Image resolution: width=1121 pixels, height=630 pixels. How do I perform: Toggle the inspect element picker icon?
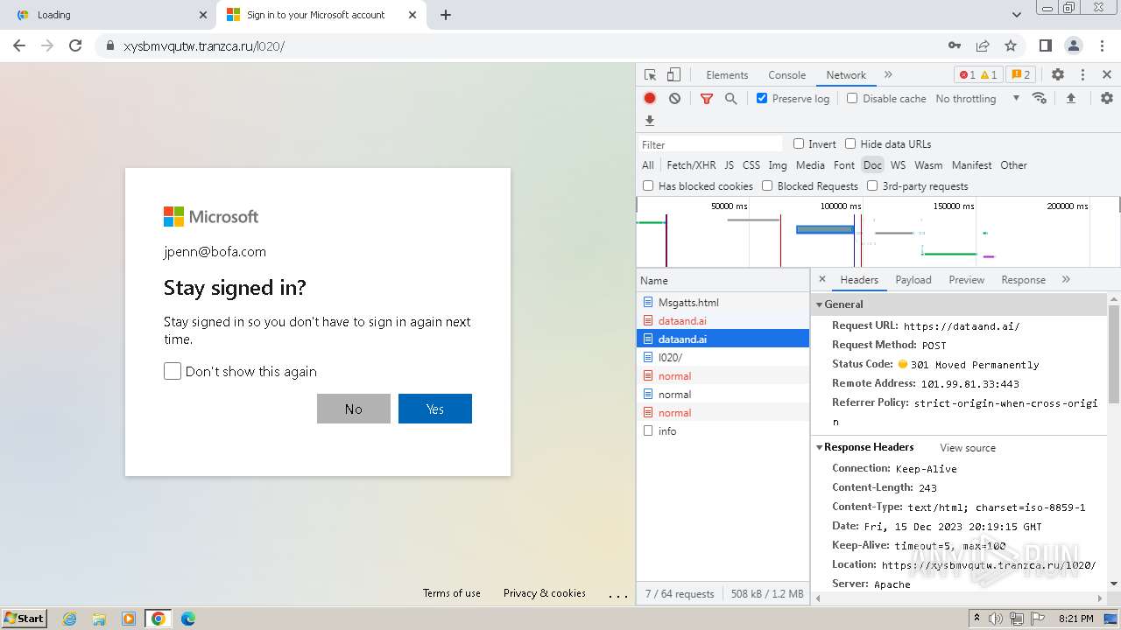[650, 75]
